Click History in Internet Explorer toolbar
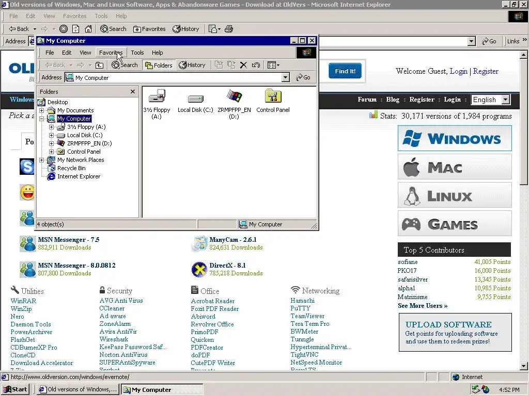The image size is (529, 396). tap(186, 29)
